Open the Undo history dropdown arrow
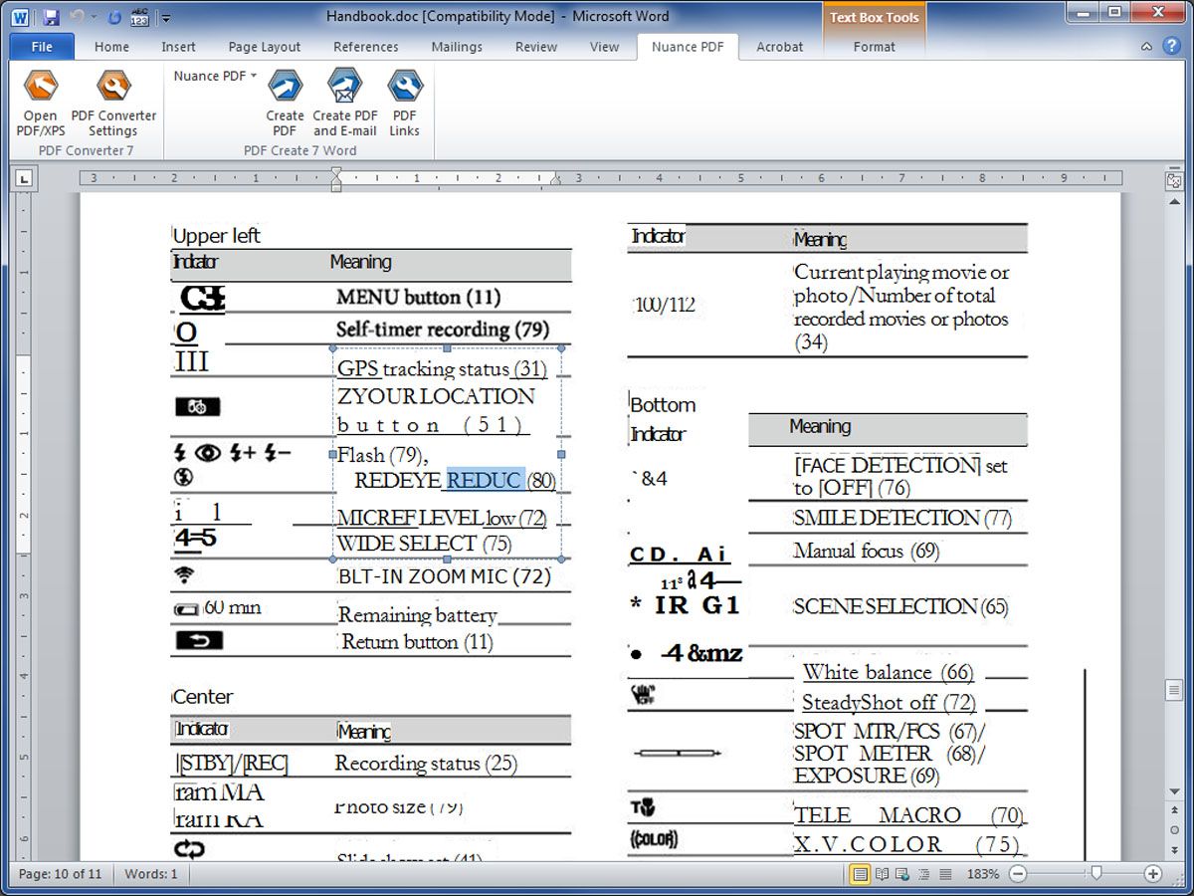 pos(94,17)
